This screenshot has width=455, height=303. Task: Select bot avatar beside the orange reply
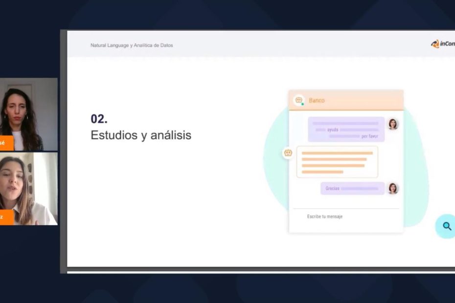(x=288, y=153)
